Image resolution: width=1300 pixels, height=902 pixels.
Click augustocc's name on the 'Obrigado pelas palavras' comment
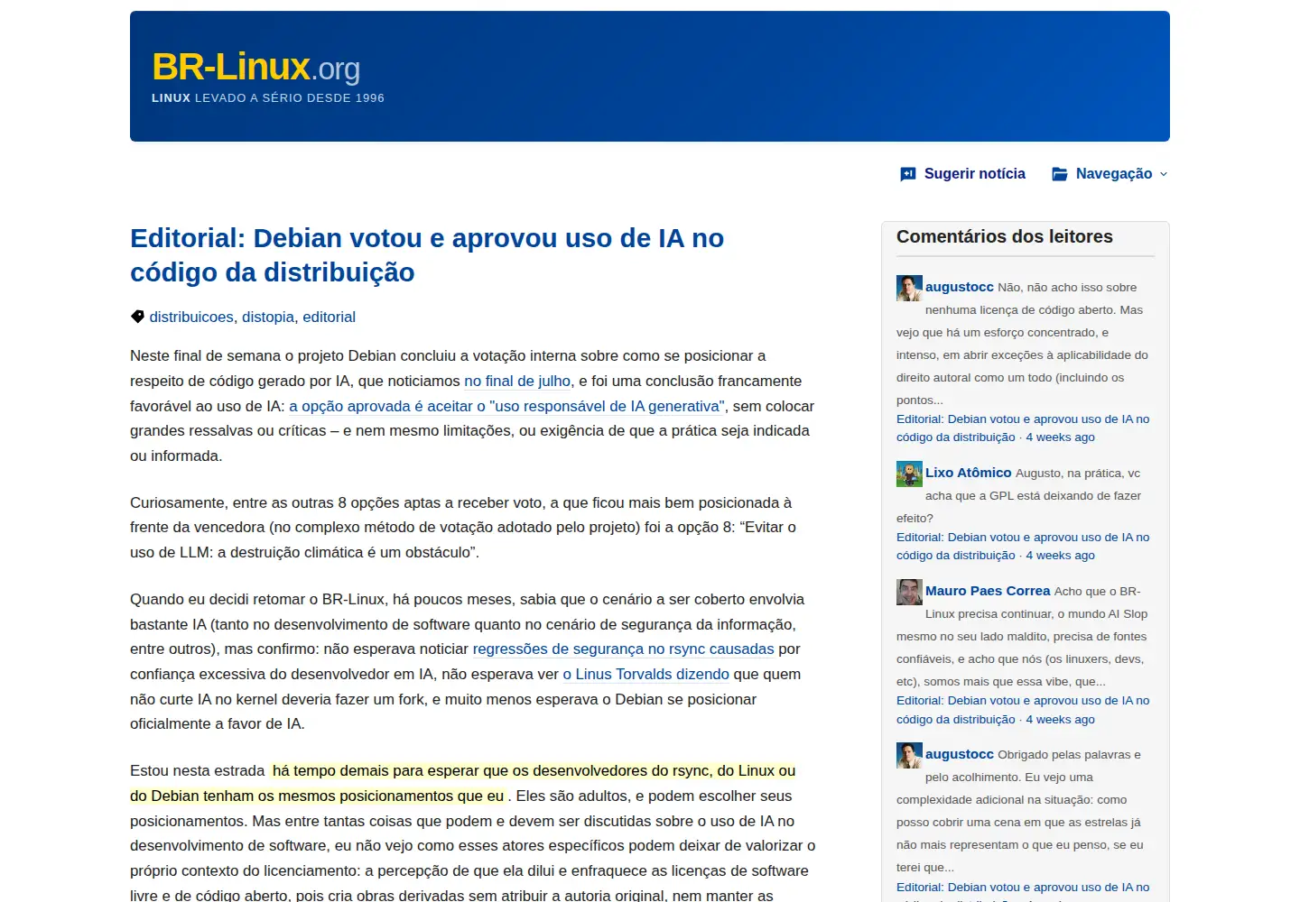[960, 754]
